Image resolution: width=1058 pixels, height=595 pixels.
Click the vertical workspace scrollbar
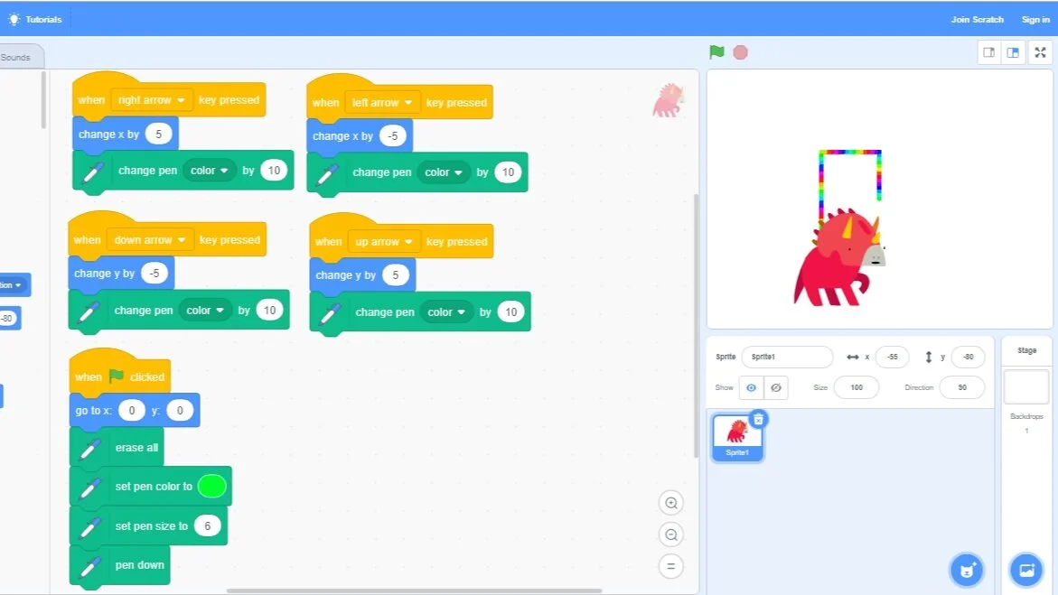coord(697,326)
